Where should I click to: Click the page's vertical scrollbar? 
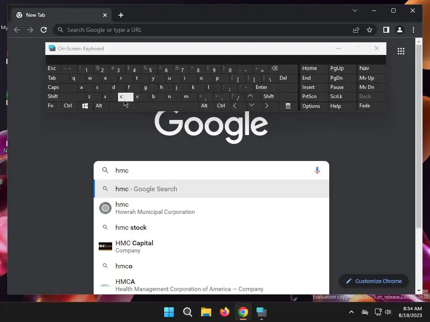419,136
